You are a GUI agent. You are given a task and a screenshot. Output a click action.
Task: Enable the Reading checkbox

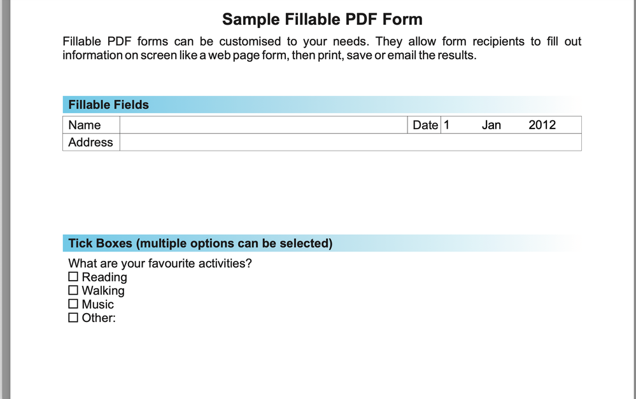coord(73,276)
